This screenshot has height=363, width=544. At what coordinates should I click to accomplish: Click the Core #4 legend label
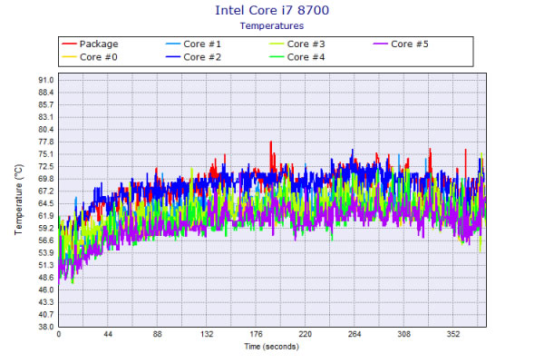(306, 57)
